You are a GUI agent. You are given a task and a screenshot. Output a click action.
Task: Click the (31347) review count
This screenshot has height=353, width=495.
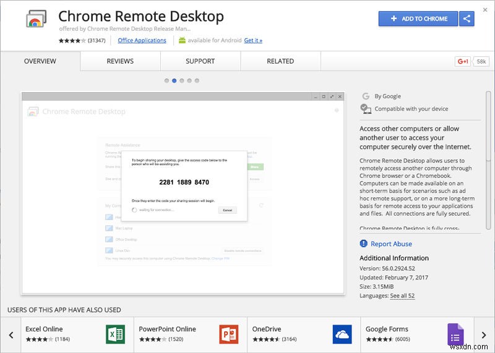point(97,40)
